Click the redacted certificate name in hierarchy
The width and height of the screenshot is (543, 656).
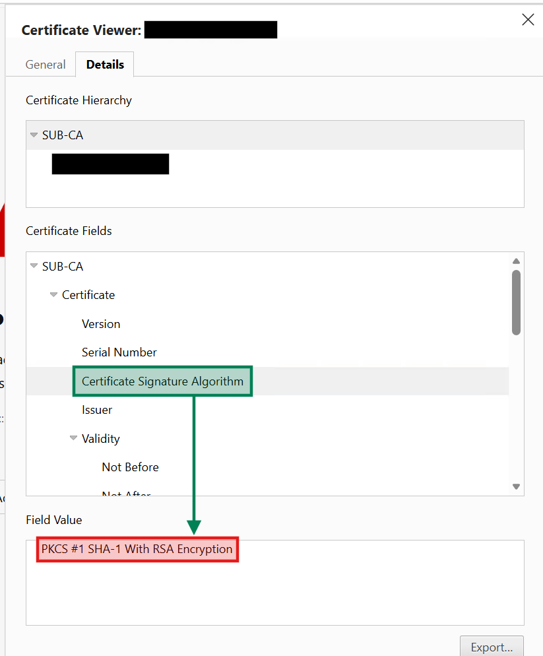110,164
